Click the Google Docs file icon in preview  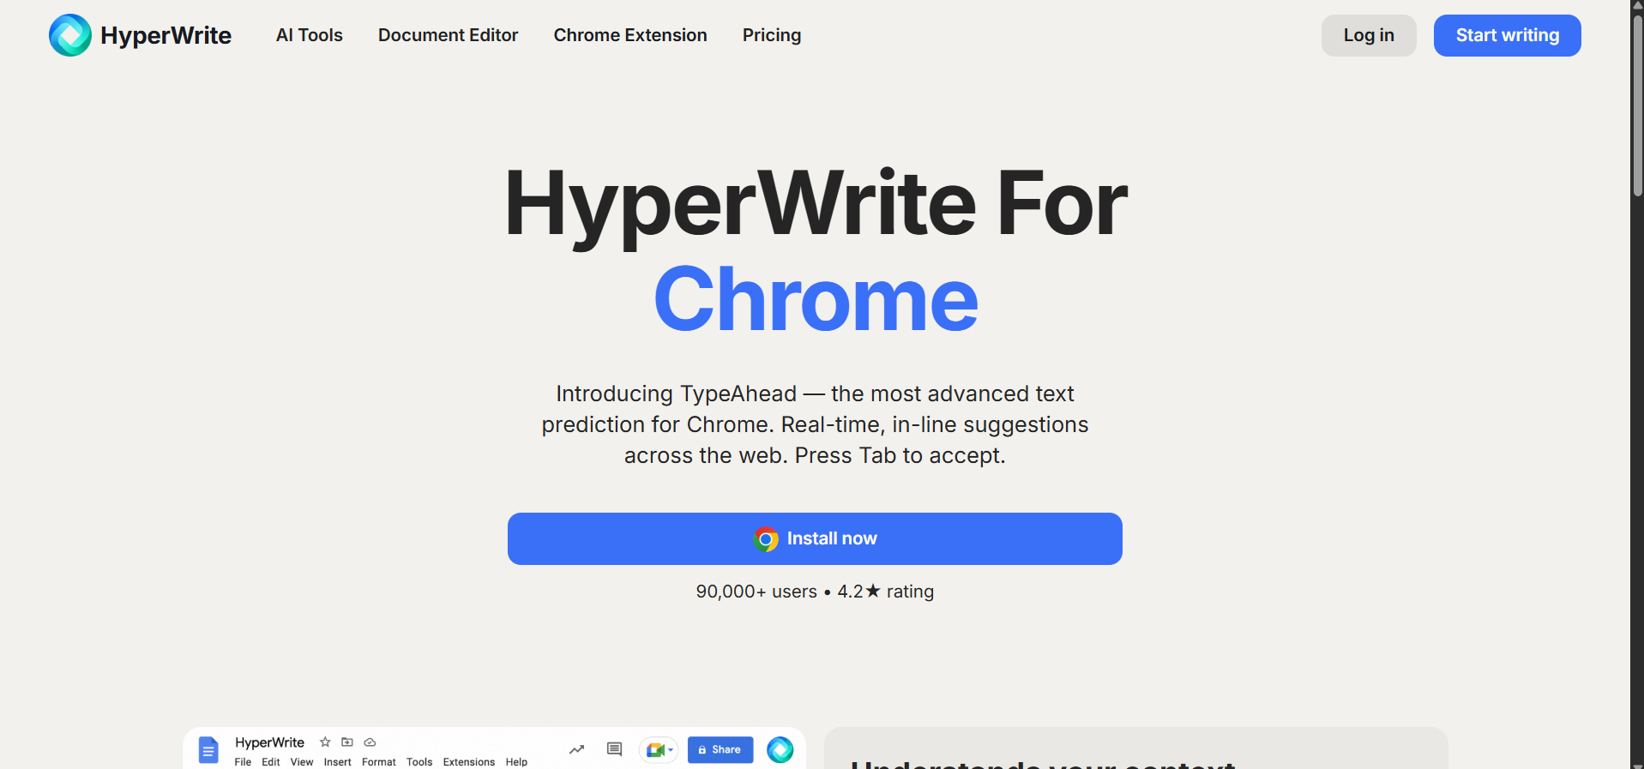[x=208, y=750]
